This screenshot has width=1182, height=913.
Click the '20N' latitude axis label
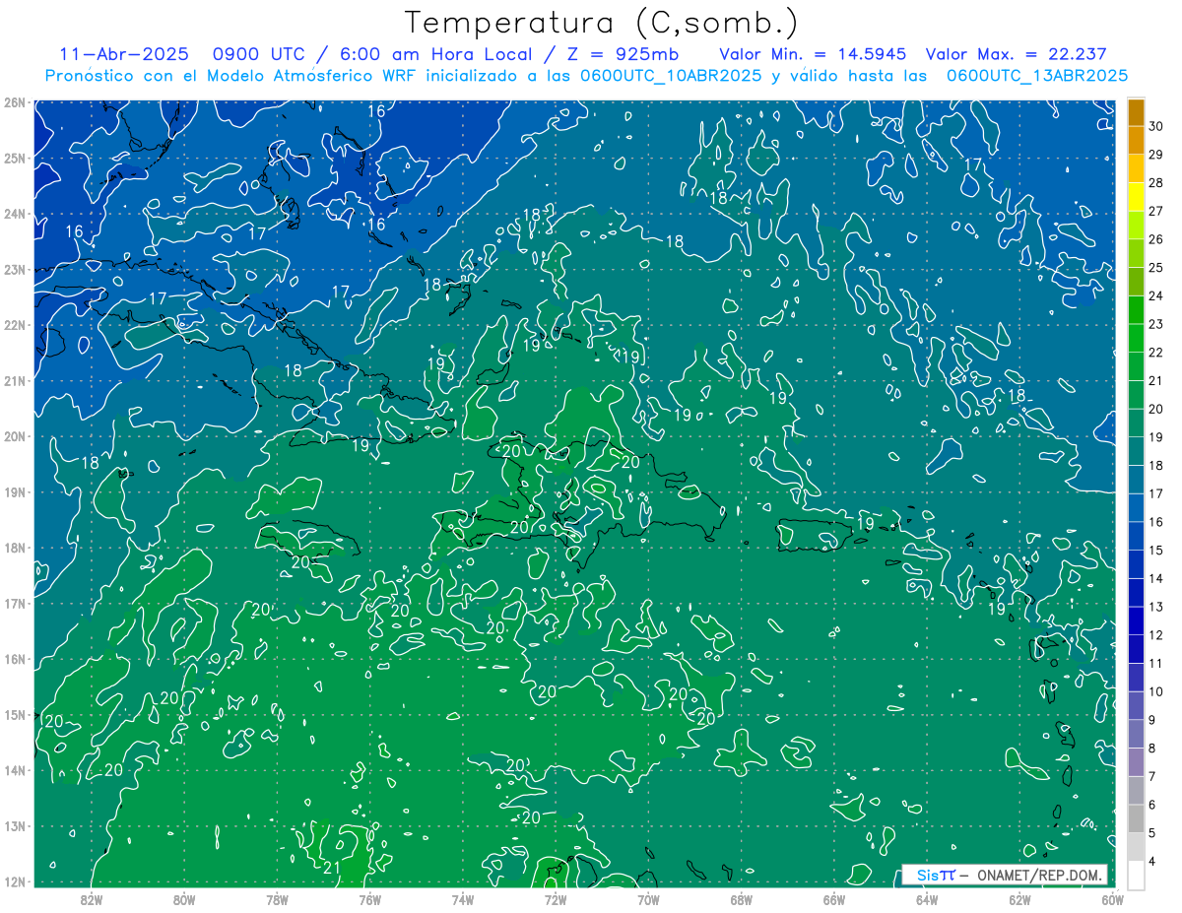click(14, 436)
